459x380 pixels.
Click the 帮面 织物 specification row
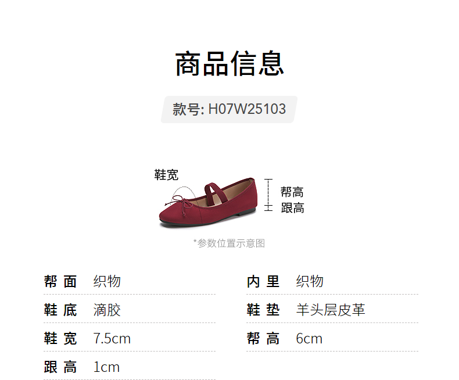tap(130, 281)
